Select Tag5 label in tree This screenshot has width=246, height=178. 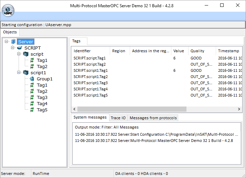[x=42, y=110]
